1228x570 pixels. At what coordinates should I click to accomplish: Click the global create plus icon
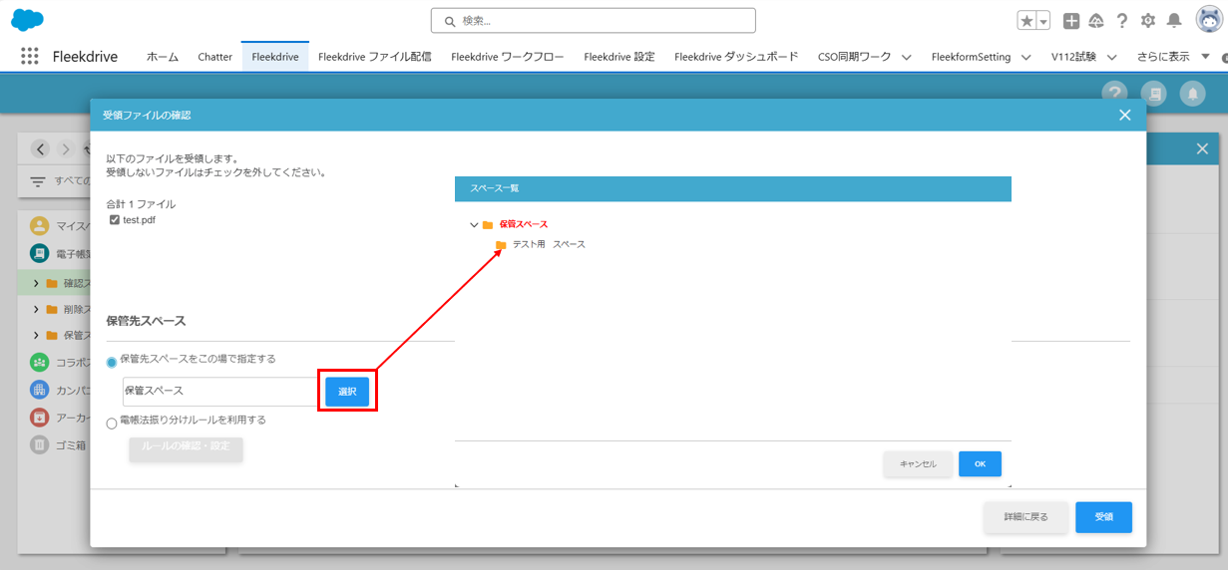(x=1071, y=21)
